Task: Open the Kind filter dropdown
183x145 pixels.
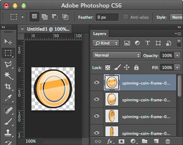Action: [106, 43]
